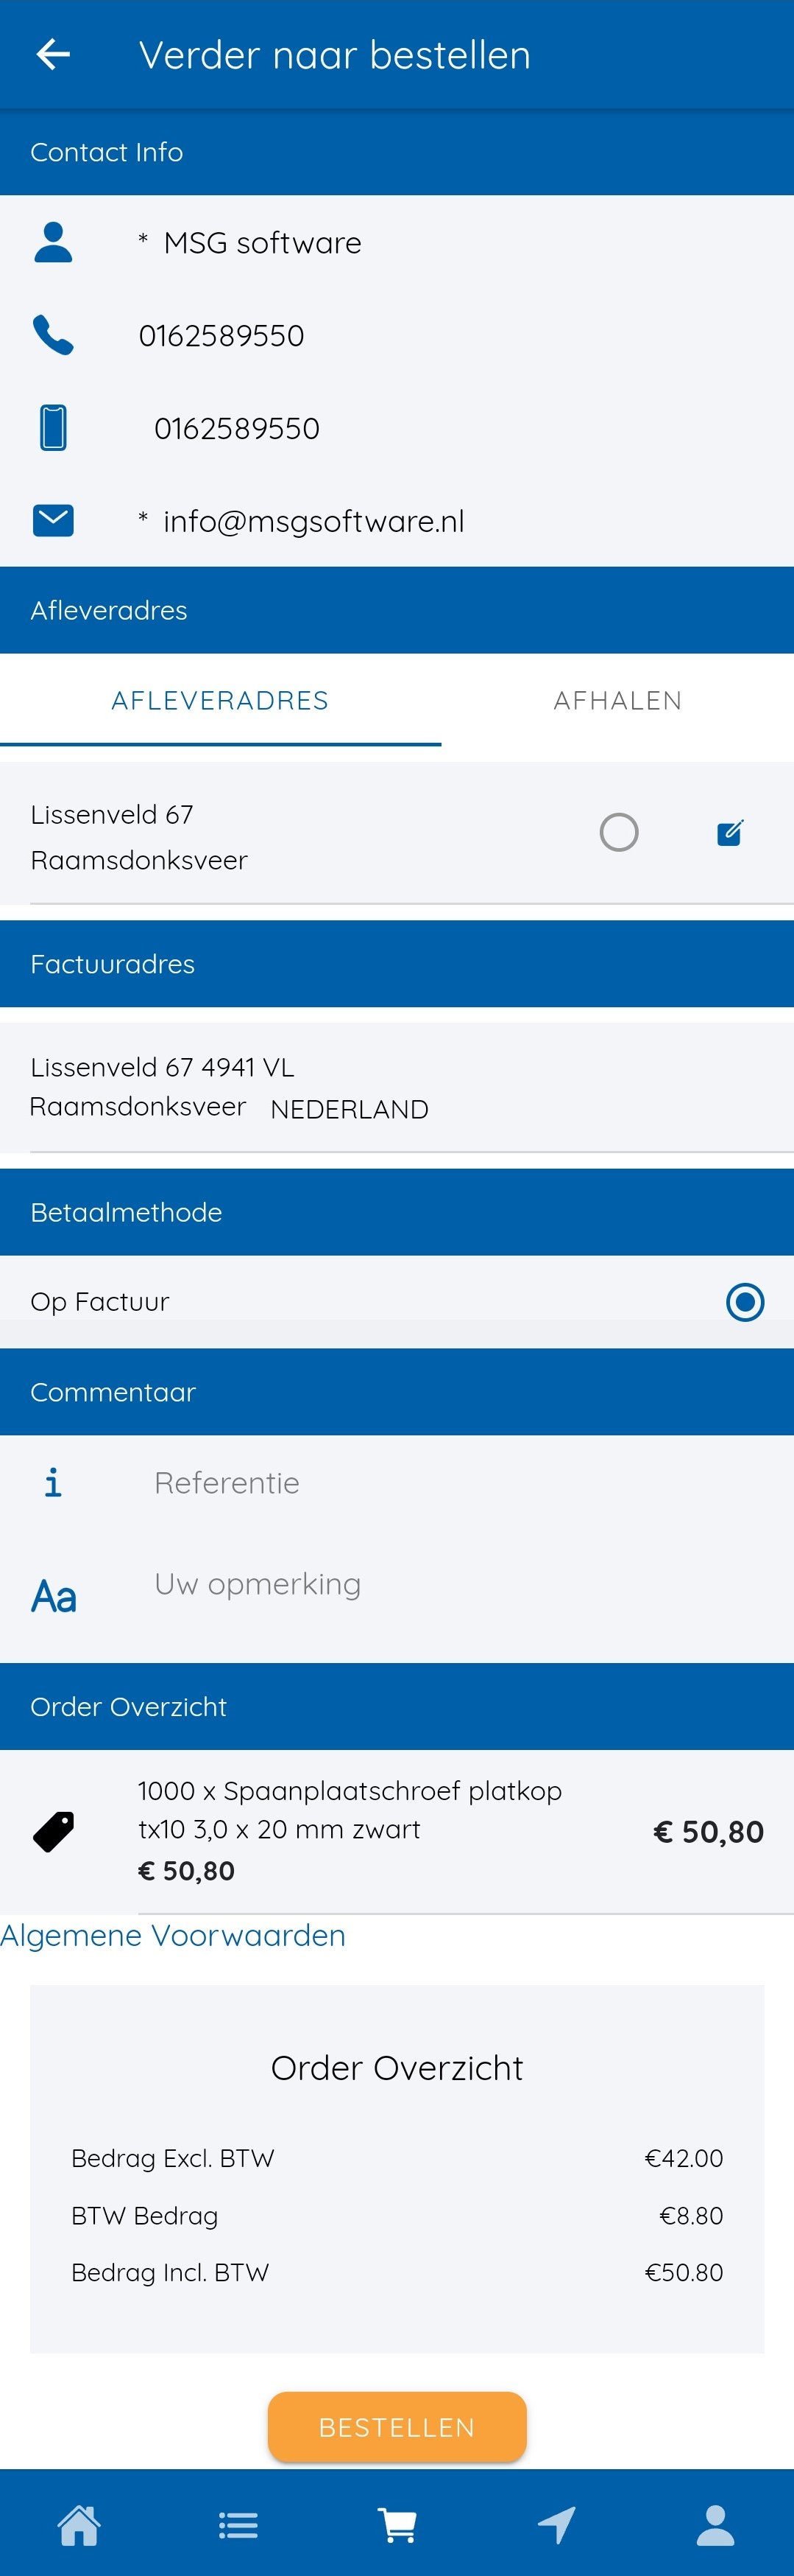The height and width of the screenshot is (2576, 794).
Task: Select the Lissenveld 67 address radio button
Action: click(x=619, y=832)
